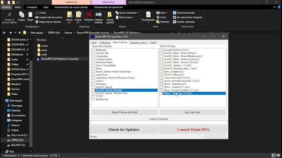Click No seleccionar ninguno

pos(188,18)
